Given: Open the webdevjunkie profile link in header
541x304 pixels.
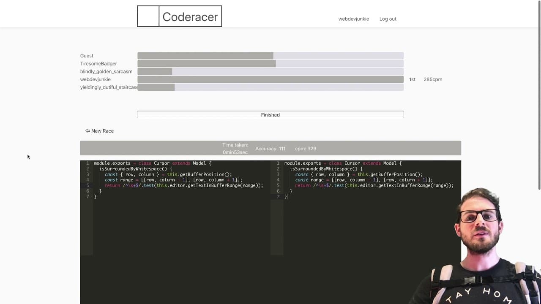Looking at the screenshot, I should coord(354,19).
